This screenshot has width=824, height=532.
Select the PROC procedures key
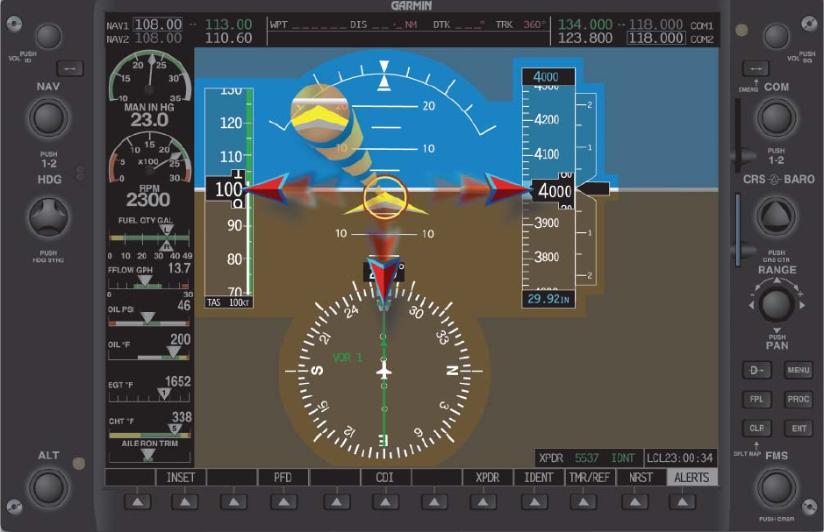tap(799, 400)
